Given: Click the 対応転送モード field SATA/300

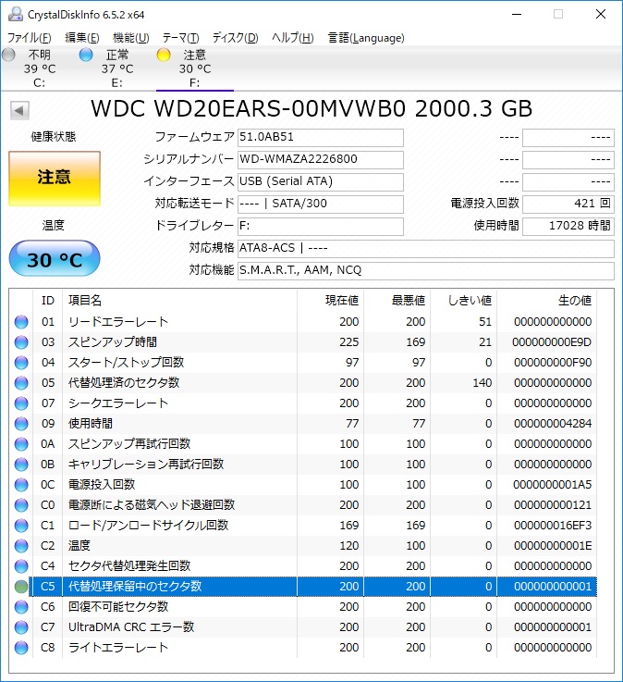Looking at the screenshot, I should tap(321, 204).
